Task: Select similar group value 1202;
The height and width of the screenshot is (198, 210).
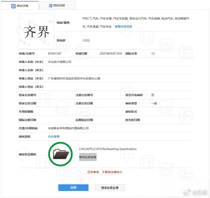Action: pyautogui.click(x=86, y=40)
